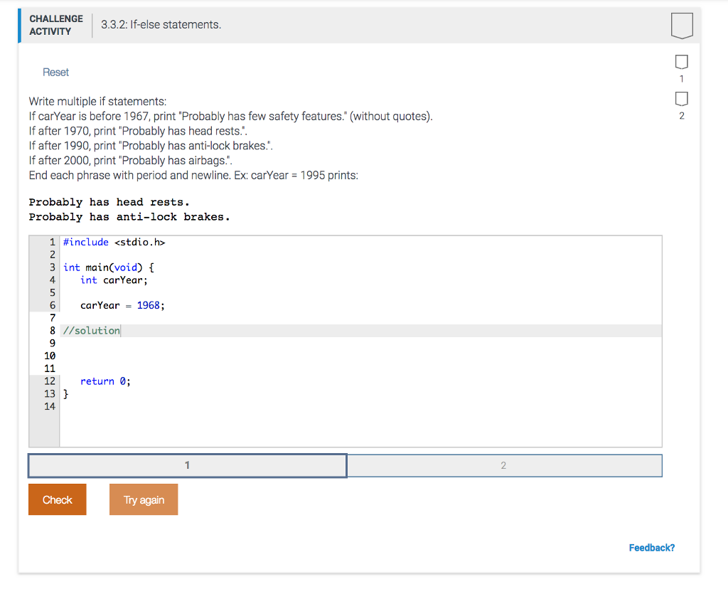Click the level 2 completion badge icon
This screenshot has width=728, height=589.
[x=681, y=97]
